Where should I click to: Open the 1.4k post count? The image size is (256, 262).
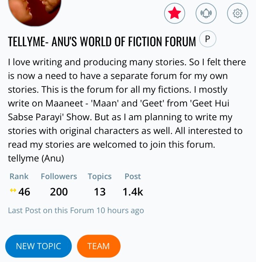point(133,192)
